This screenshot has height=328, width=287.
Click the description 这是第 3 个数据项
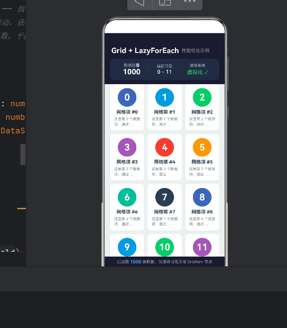tap(127, 172)
